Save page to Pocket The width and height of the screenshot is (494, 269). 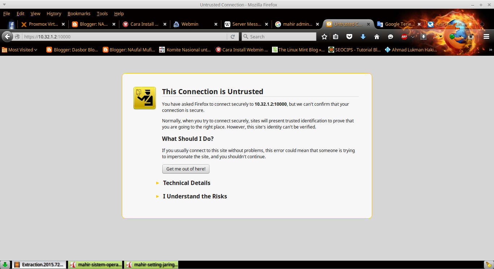pos(349,37)
